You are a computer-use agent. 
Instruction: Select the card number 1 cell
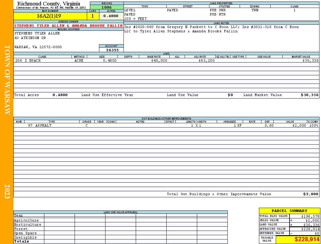coord(93,16)
